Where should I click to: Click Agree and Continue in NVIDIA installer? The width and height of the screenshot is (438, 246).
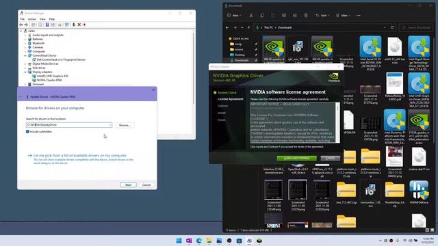(296, 158)
